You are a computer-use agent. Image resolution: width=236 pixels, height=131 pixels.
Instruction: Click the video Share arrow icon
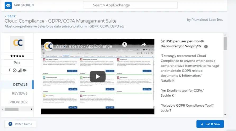click(x=143, y=44)
